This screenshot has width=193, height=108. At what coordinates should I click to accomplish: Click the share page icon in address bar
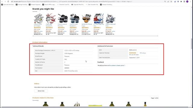click(x=168, y=1)
